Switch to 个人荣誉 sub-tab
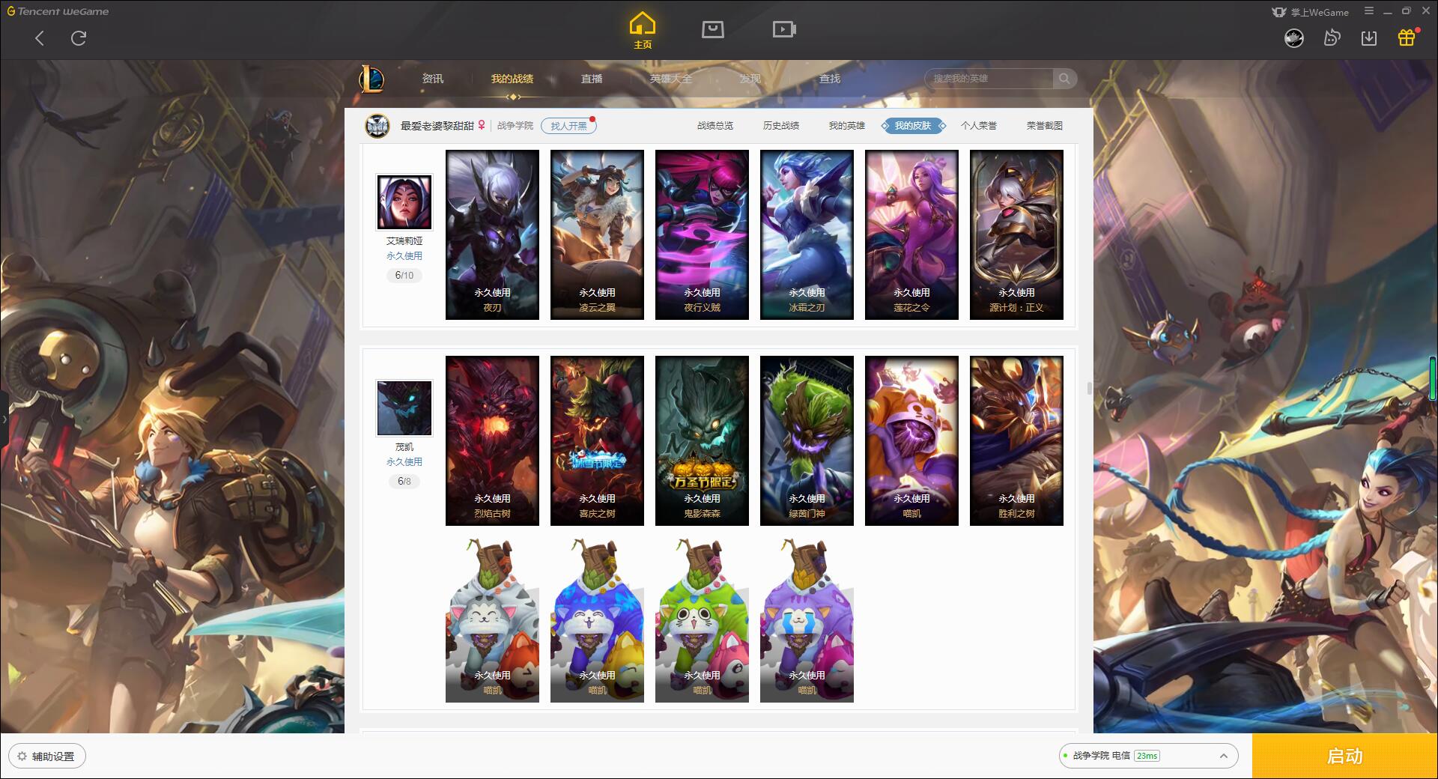The height and width of the screenshot is (779, 1438). (979, 126)
